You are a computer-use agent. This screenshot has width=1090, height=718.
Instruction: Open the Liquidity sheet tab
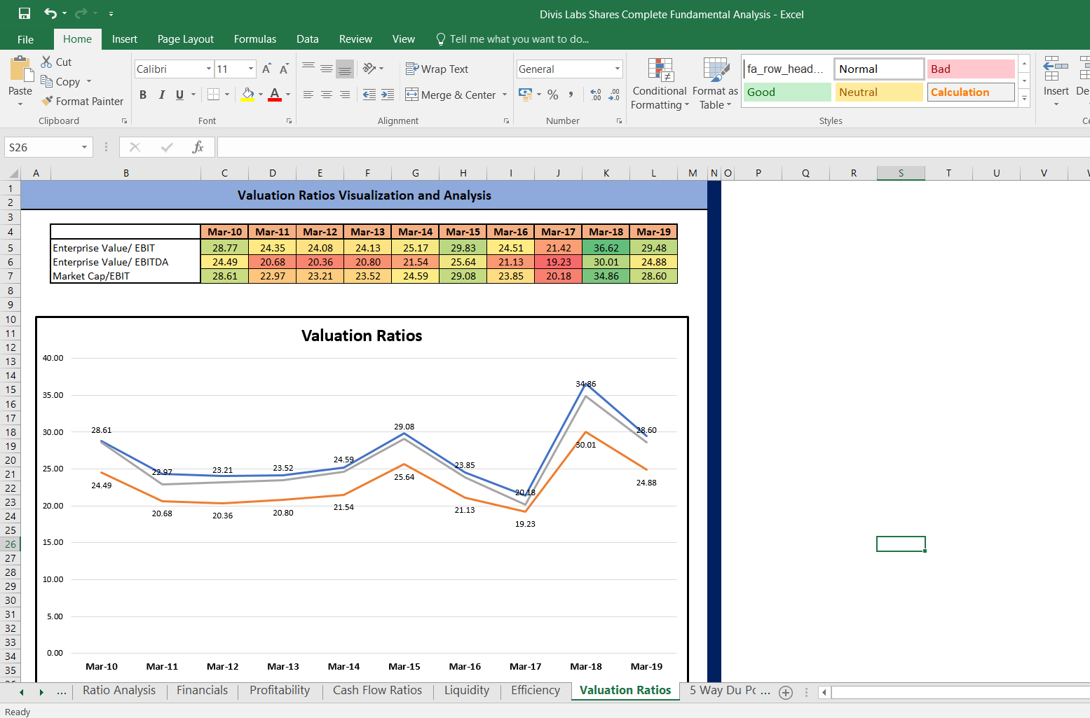[467, 691]
